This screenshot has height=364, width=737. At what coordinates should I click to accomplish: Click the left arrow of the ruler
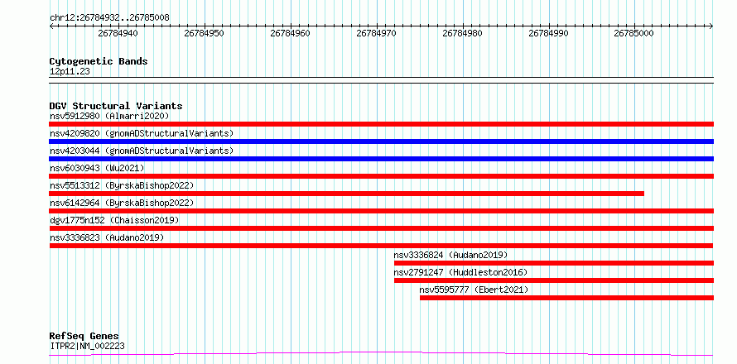tap(51, 26)
